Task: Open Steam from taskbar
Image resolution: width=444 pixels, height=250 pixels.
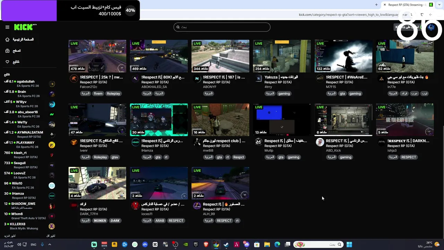Action: click(x=226, y=244)
